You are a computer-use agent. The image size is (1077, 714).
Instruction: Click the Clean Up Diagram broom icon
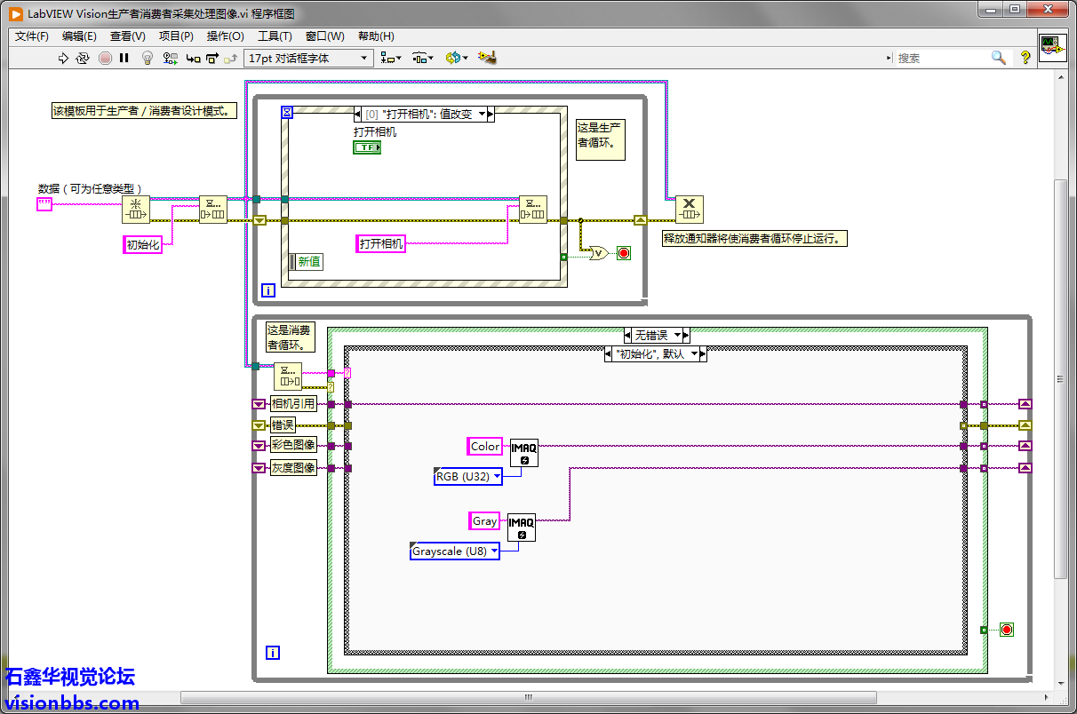click(x=486, y=58)
